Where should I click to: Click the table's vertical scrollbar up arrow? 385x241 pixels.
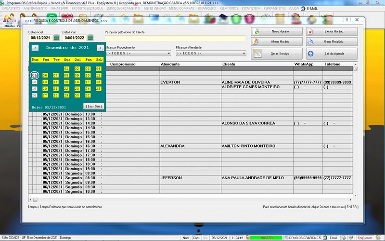coord(355,64)
